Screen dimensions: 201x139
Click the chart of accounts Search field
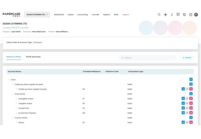pyautogui.click(x=148, y=58)
